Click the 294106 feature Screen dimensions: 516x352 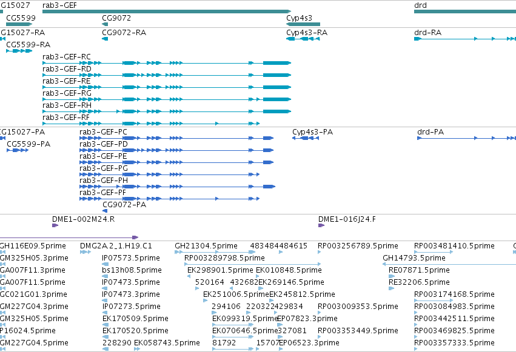pos(214,313)
